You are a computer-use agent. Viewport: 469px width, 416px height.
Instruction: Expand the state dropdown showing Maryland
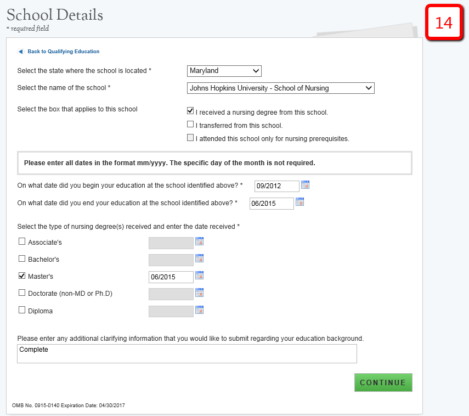click(x=224, y=71)
